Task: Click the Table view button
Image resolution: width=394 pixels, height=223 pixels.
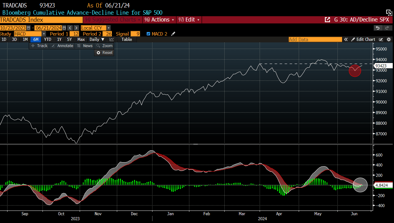Action: click(x=127, y=40)
